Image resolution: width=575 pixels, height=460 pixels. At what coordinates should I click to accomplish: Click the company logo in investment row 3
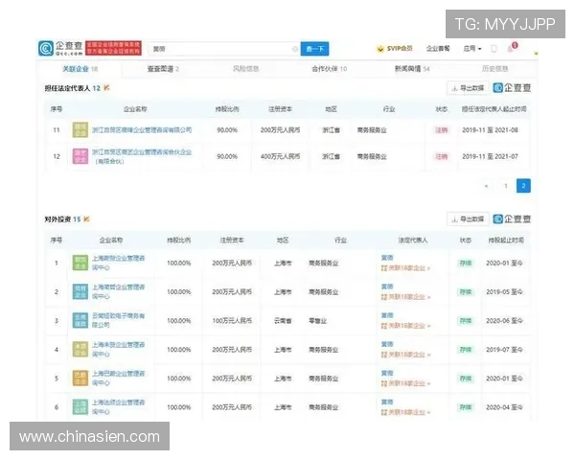pos(80,320)
